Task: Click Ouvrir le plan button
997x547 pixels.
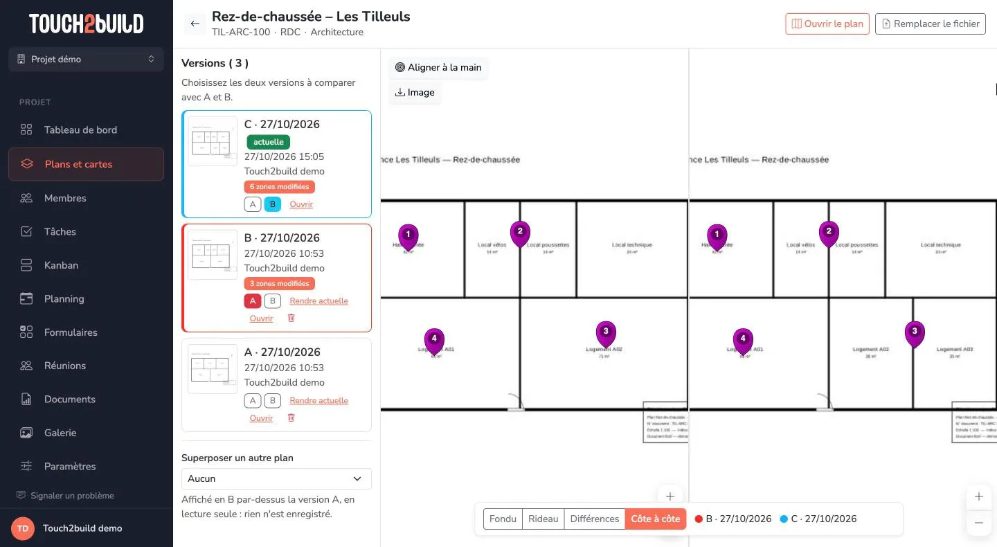Action: click(x=827, y=24)
